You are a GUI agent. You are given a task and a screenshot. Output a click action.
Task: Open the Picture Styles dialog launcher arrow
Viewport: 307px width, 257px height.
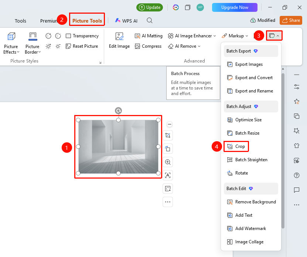tap(100, 62)
